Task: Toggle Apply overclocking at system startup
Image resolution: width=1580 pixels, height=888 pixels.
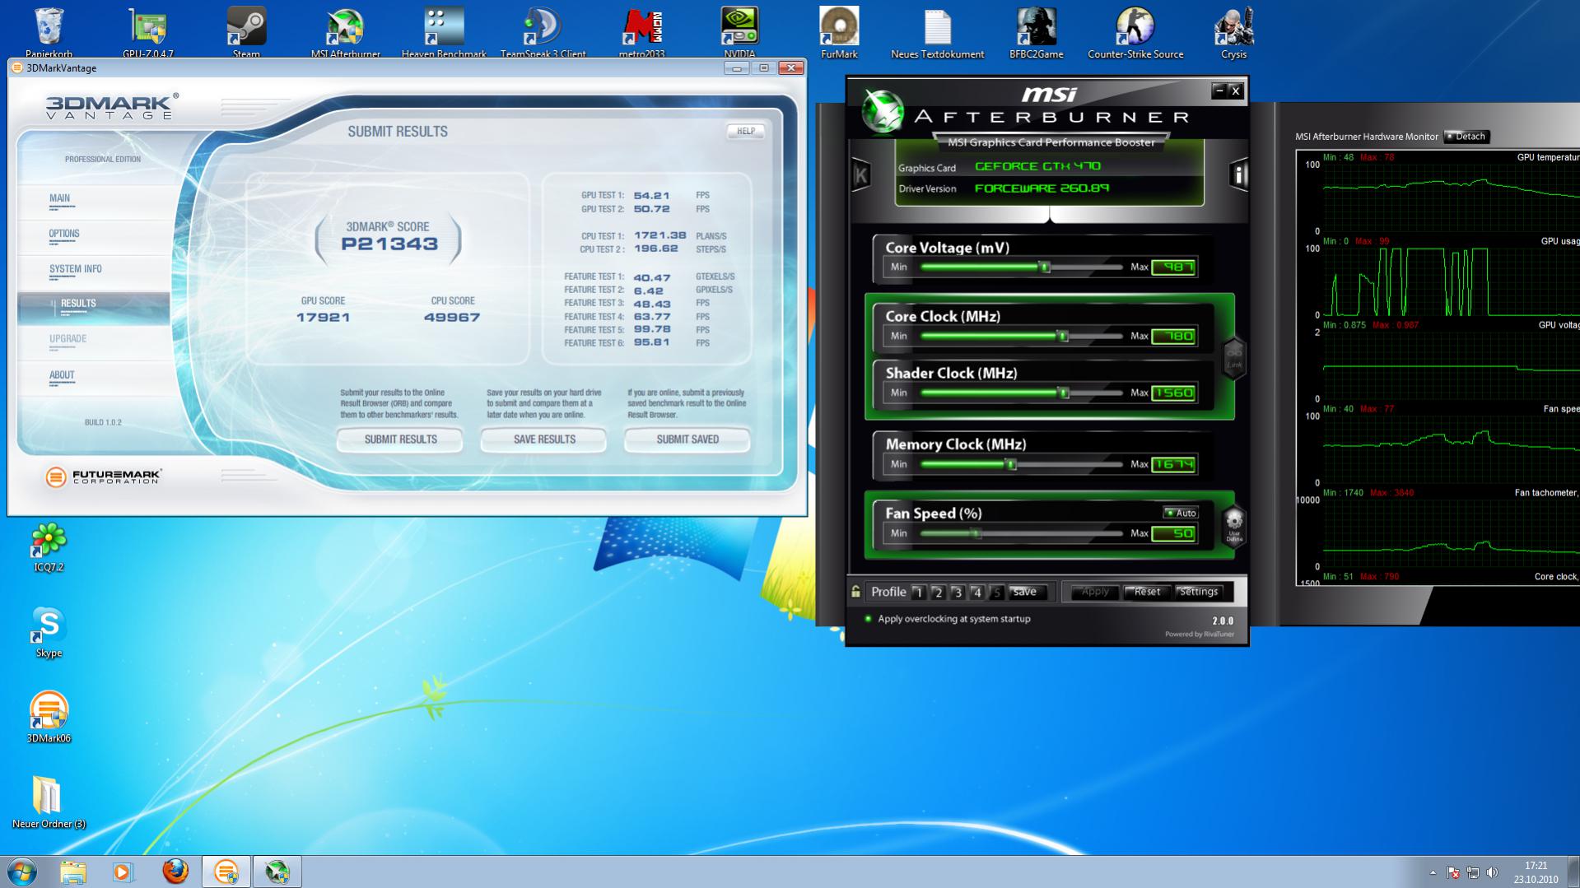Action: 868,619
